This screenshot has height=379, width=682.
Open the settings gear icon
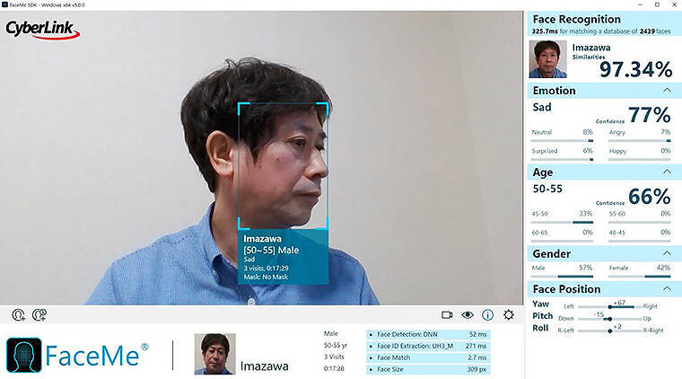[x=509, y=314]
